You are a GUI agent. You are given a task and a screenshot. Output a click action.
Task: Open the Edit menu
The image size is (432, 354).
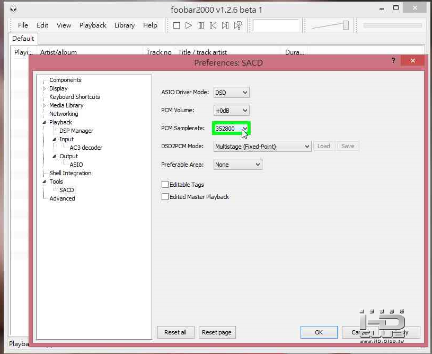42,25
